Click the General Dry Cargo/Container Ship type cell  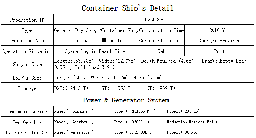point(96,30)
